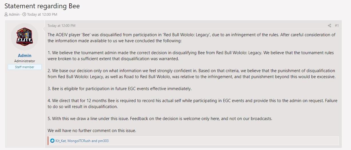The image size is (351, 150).
Task: Click the opening paragraph about Bee's disqualification
Action: 191,38
